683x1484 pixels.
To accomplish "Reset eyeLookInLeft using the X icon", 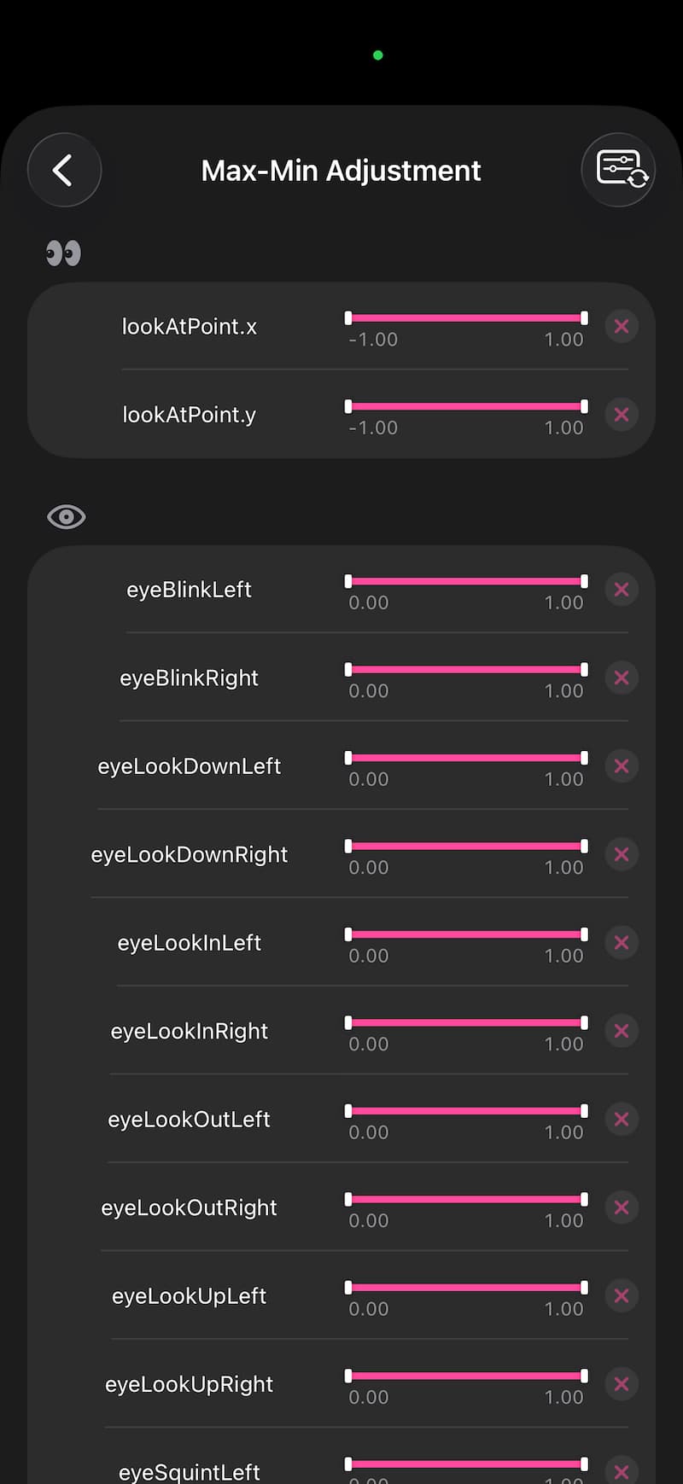I will pos(622,943).
